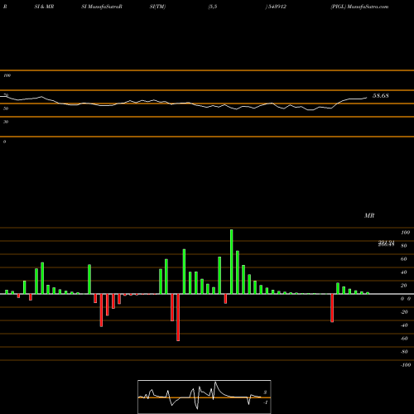Screen dimensions: 414x414
Task: Click the mini overview chart thumbnail
Action: point(205,397)
